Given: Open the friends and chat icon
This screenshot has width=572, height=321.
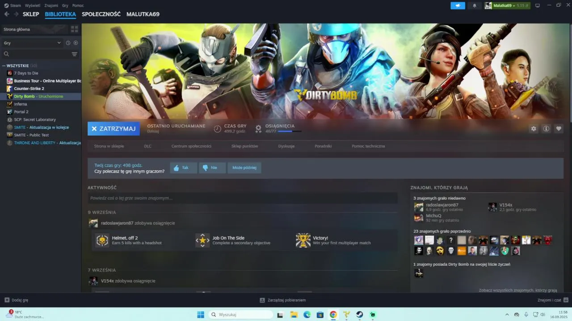Looking at the screenshot, I should (566, 300).
